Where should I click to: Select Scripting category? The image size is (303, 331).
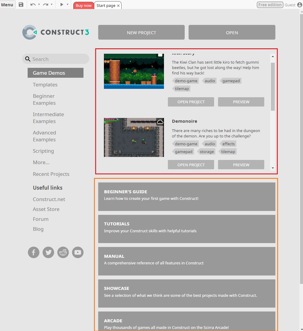click(x=43, y=151)
